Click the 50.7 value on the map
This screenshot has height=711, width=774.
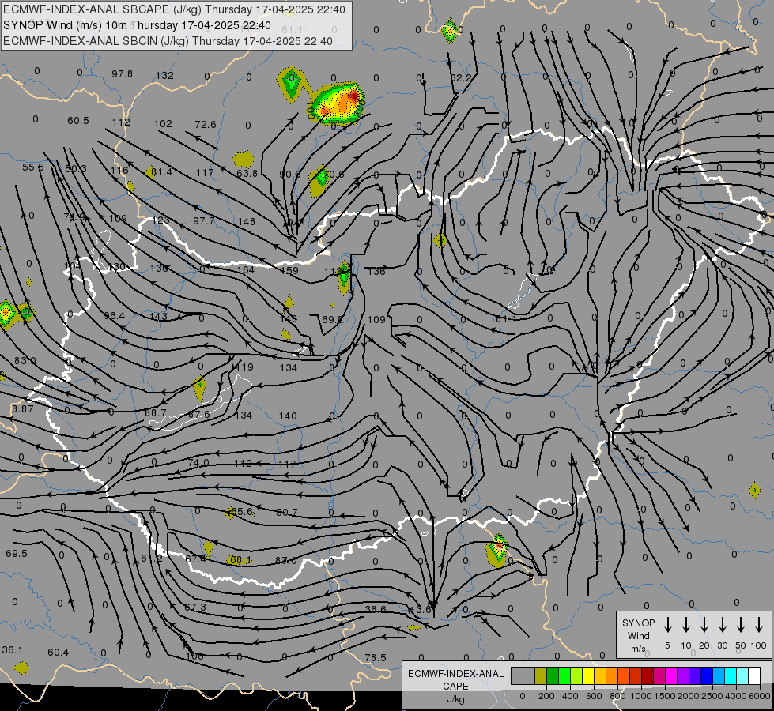287,512
